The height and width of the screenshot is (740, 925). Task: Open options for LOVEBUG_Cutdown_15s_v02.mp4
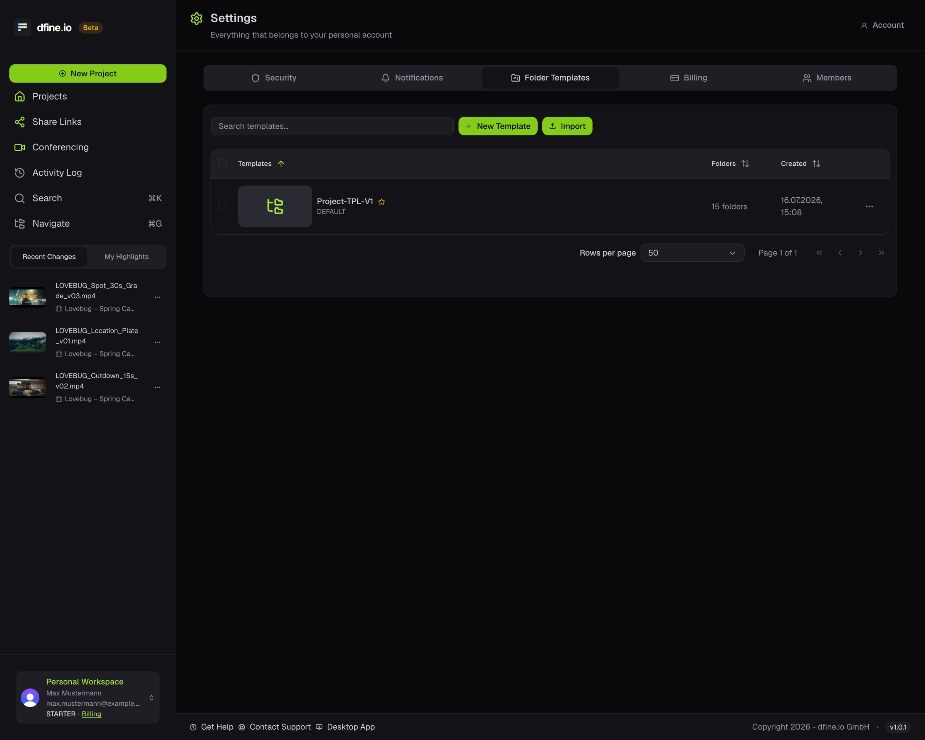pos(157,387)
